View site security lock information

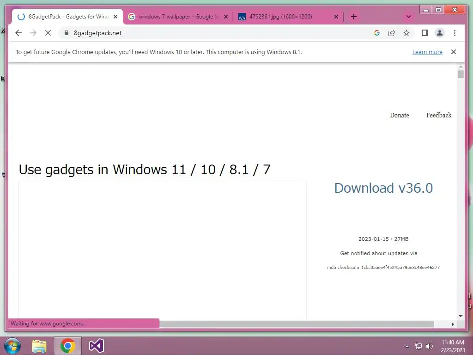(x=67, y=33)
